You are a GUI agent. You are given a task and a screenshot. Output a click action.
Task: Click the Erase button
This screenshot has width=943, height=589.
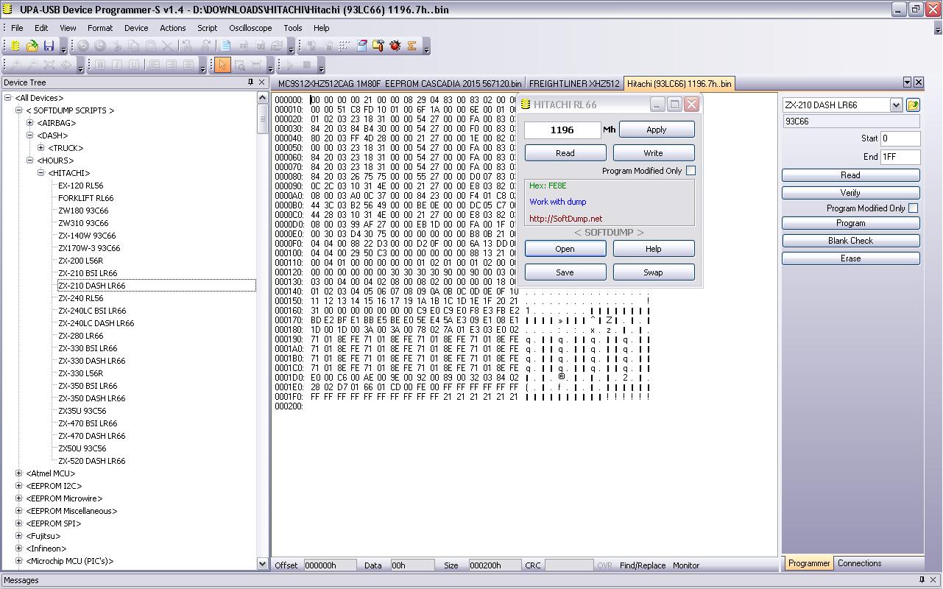[851, 258]
